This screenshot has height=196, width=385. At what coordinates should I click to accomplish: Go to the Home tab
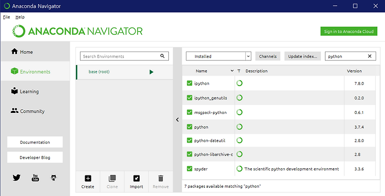click(35, 52)
